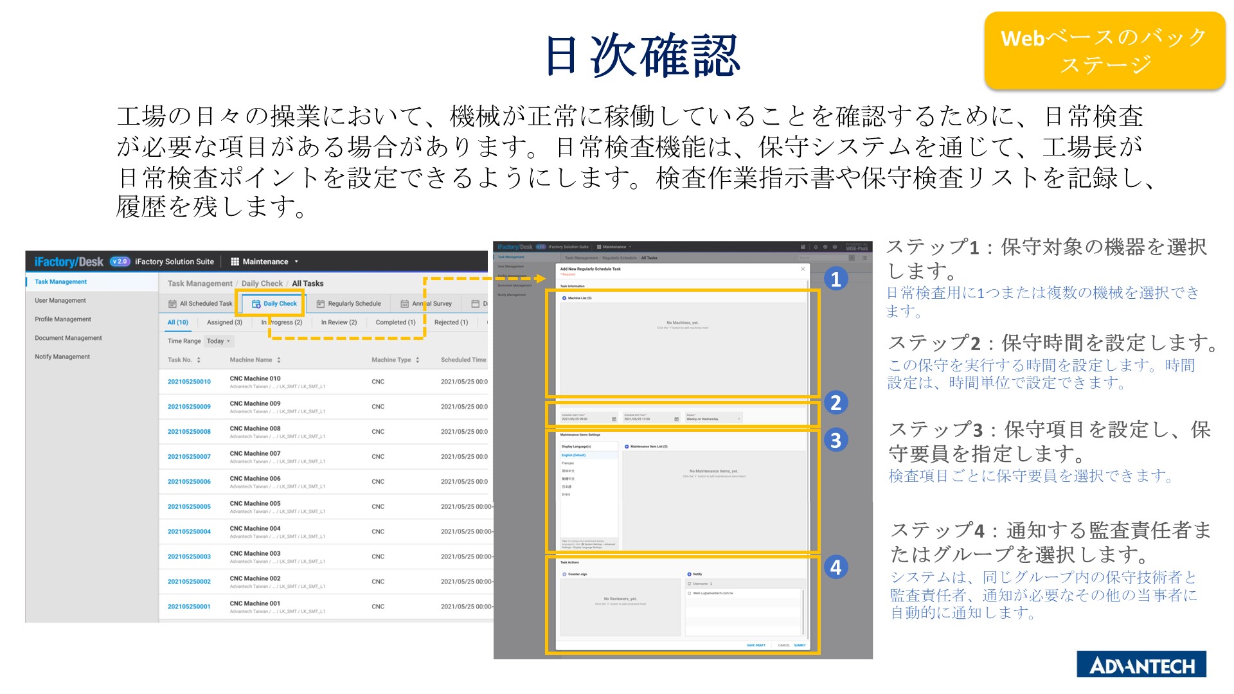This screenshot has height=694, width=1234.
Task: Open the Repeat Weekly on Wednesday dropdown
Action: (713, 418)
